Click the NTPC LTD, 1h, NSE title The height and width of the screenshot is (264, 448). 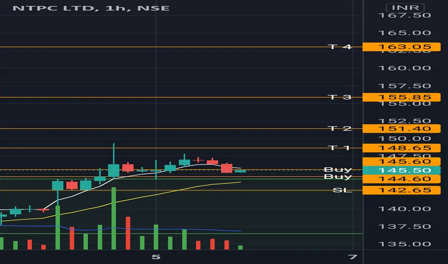[91, 8]
